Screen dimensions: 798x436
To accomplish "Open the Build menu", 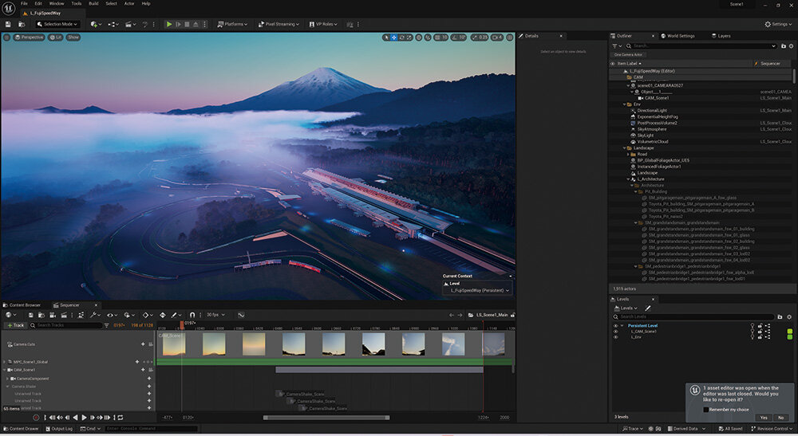I will point(93,3).
